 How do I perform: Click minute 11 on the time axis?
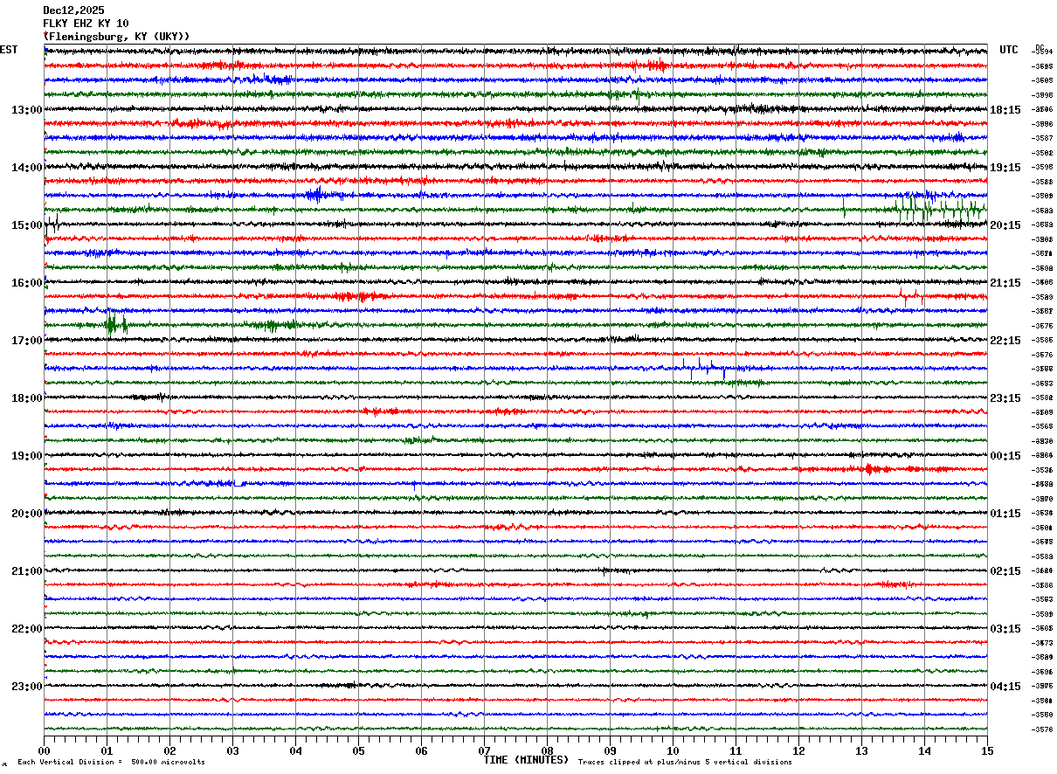pyautogui.click(x=736, y=751)
